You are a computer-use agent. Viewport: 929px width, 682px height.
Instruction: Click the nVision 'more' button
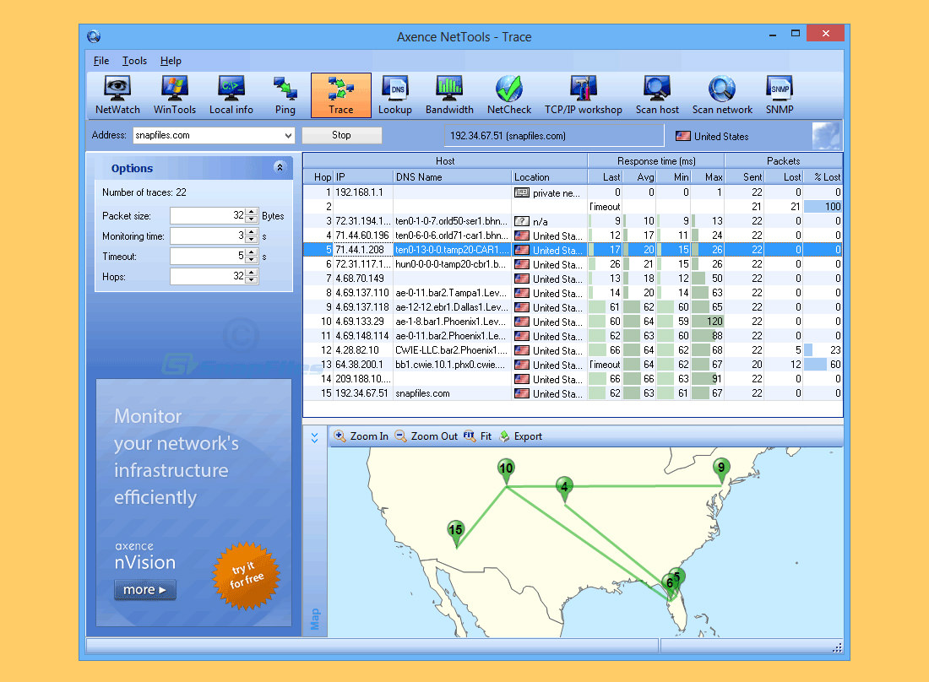[144, 589]
